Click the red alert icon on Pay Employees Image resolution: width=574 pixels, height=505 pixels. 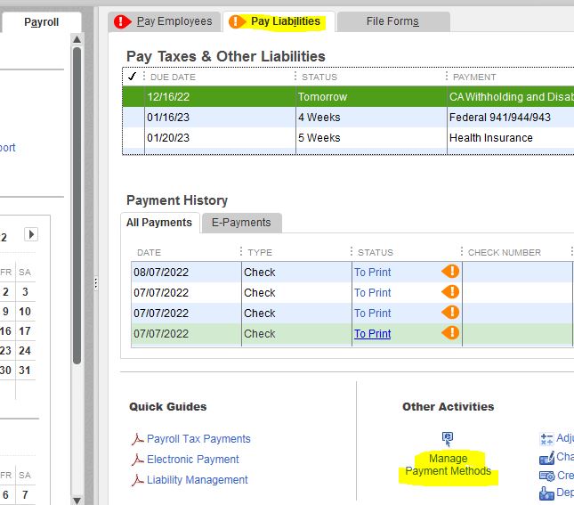[x=122, y=21]
